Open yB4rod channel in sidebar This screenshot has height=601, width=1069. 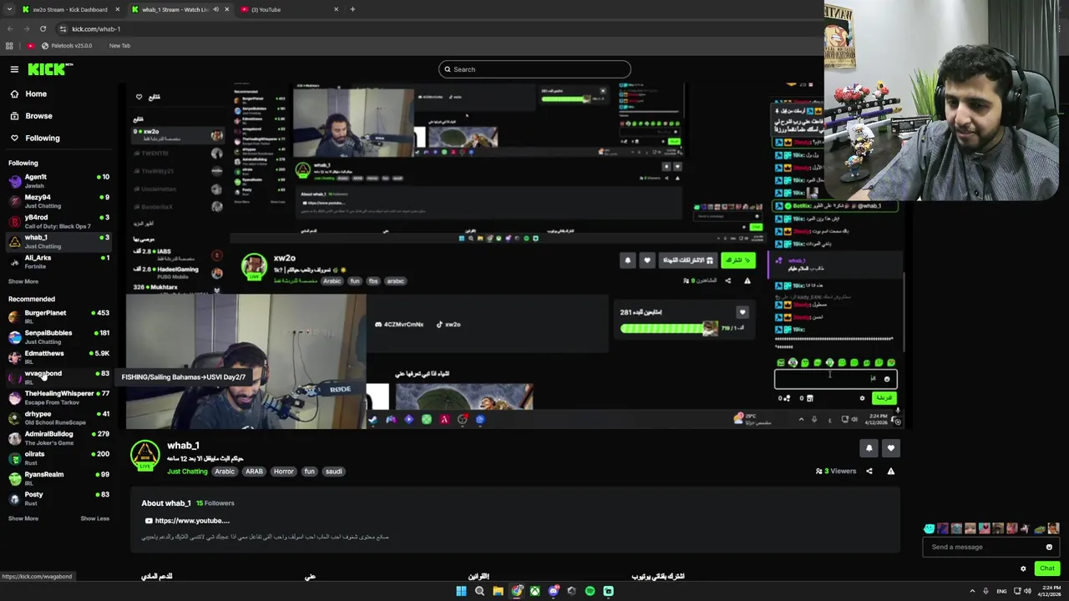(58, 221)
